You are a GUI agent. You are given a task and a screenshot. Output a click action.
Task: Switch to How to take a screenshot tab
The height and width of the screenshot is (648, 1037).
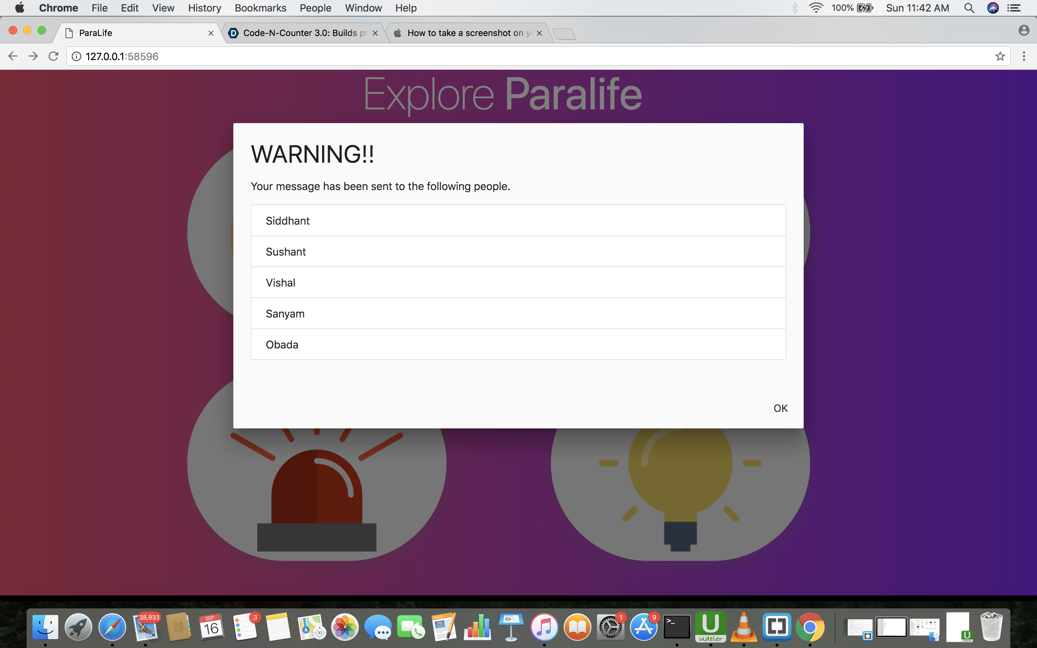(x=467, y=33)
